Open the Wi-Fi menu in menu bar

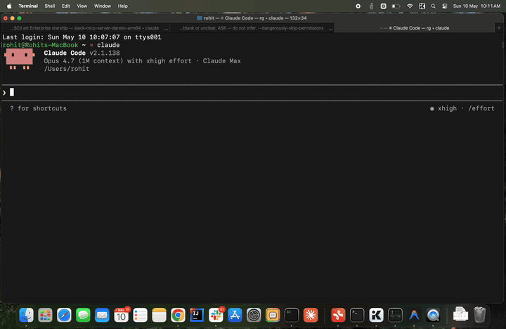tap(410, 6)
